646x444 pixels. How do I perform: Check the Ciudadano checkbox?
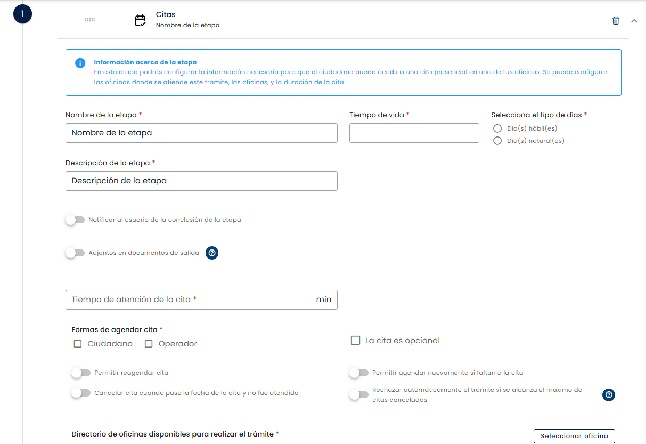coord(78,344)
